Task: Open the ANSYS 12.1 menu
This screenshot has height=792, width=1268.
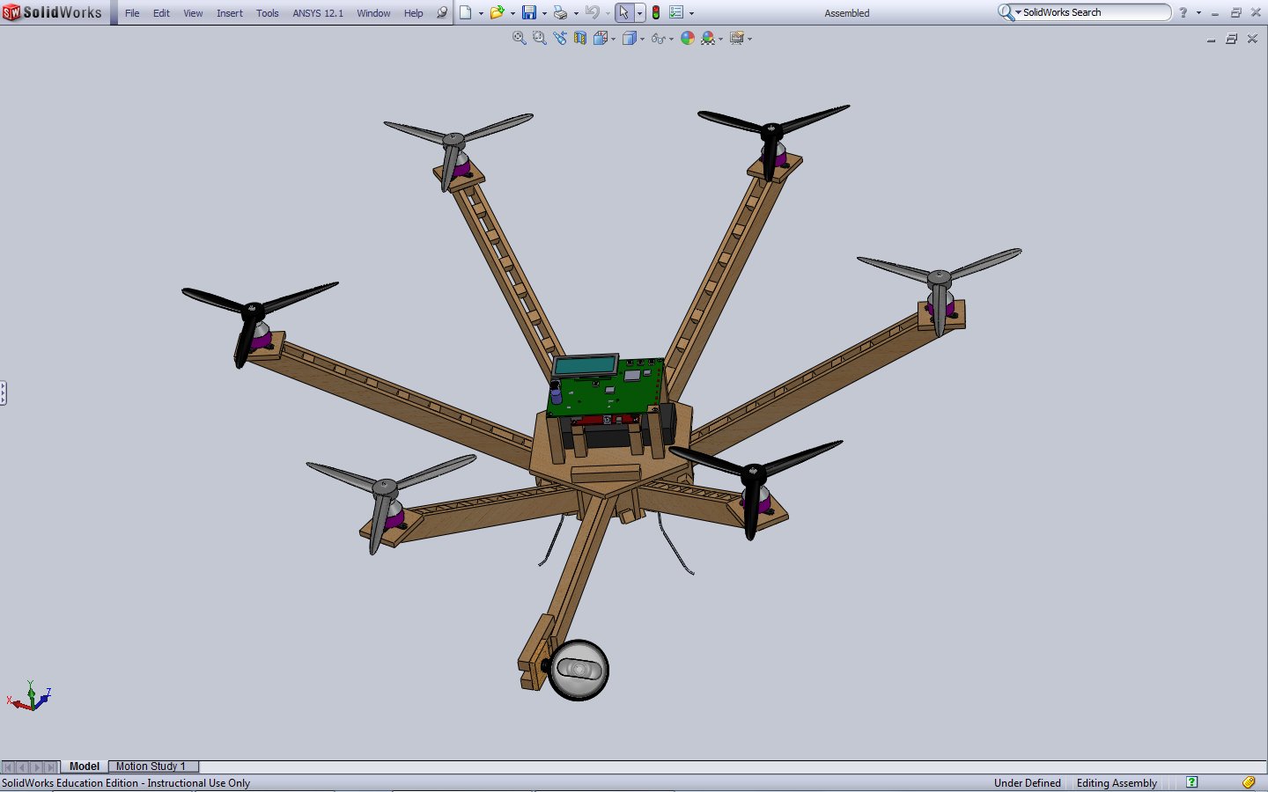Action: click(318, 13)
